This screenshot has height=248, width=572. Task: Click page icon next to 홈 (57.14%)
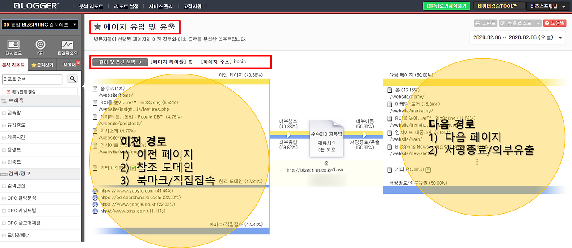point(95,89)
